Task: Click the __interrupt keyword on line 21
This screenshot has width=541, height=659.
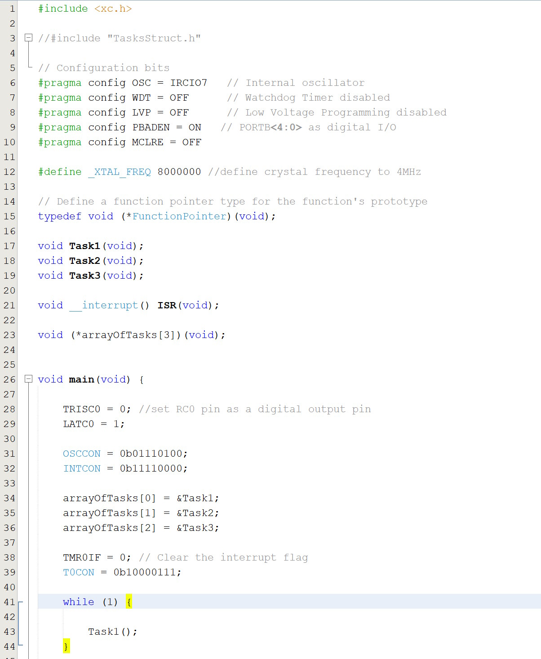Action: point(104,305)
